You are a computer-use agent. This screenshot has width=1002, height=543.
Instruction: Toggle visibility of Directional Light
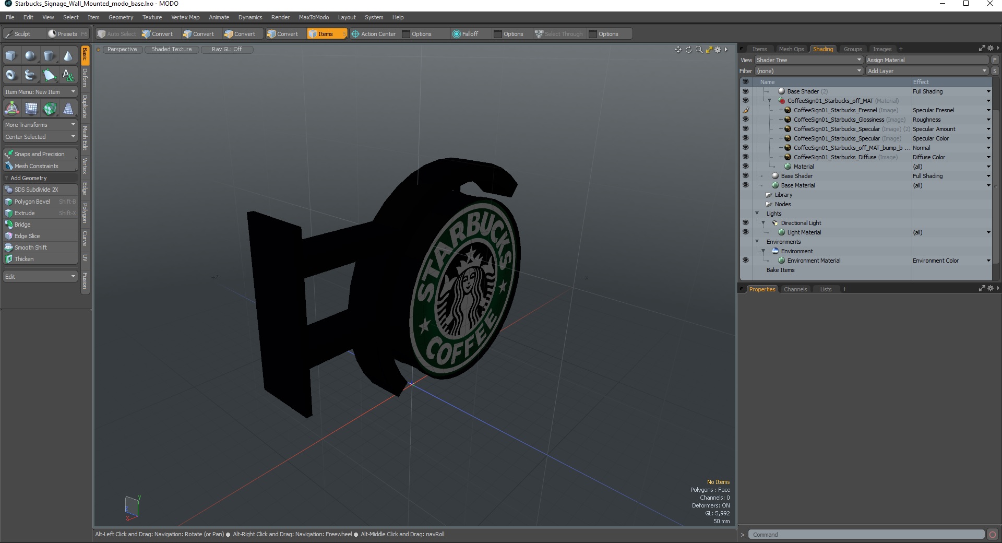[x=745, y=223]
